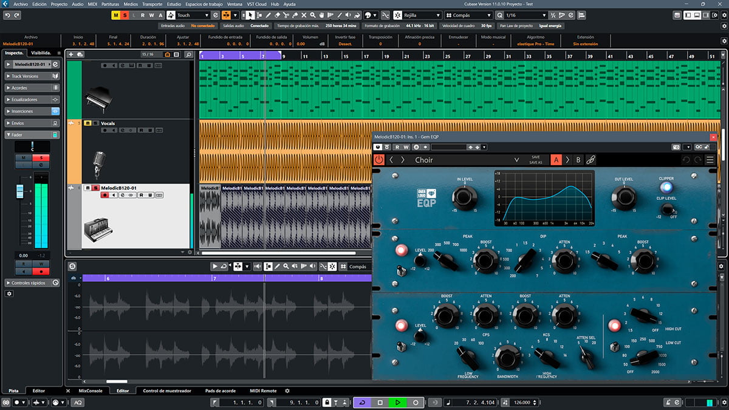Click the Gem EQP power bypass icon

coord(379,160)
